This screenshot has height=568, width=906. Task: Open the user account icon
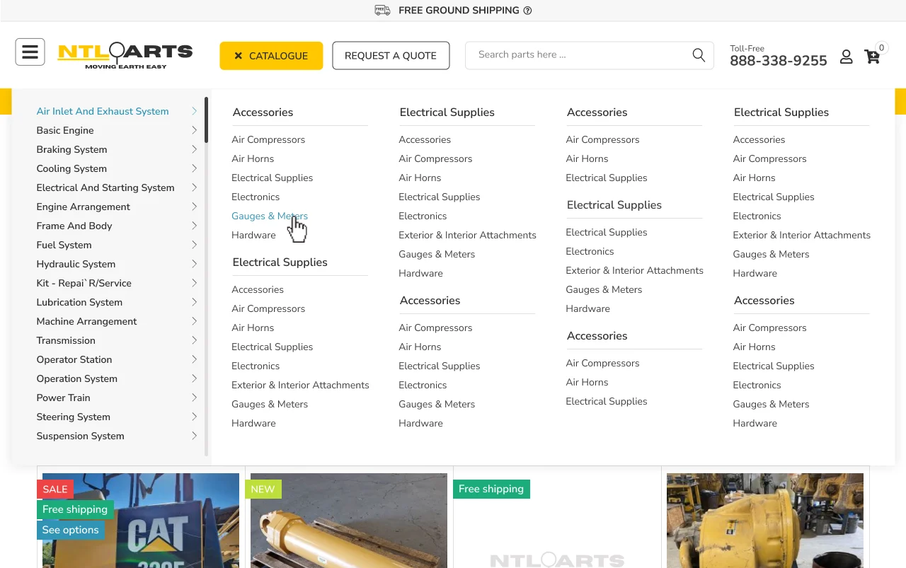pyautogui.click(x=846, y=57)
